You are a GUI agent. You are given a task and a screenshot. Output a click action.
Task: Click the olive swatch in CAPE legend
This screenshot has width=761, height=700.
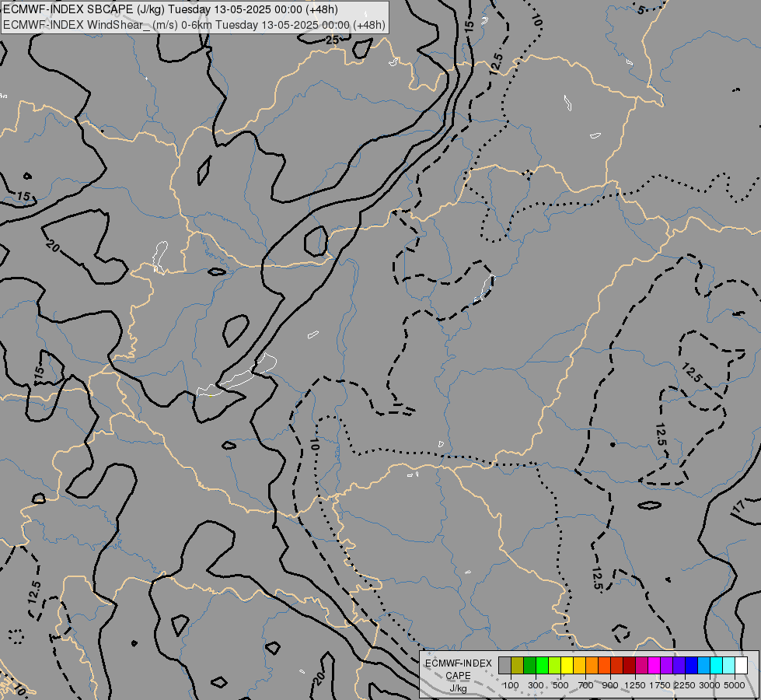(x=518, y=665)
